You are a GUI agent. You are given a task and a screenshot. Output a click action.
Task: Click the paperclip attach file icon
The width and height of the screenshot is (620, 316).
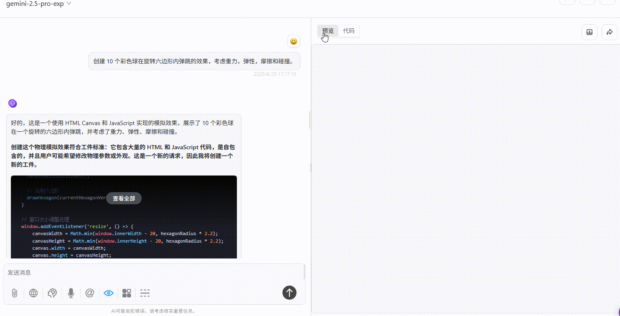coord(15,293)
